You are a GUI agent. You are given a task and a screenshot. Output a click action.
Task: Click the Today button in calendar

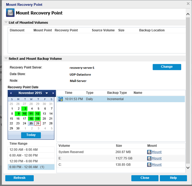point(31,135)
